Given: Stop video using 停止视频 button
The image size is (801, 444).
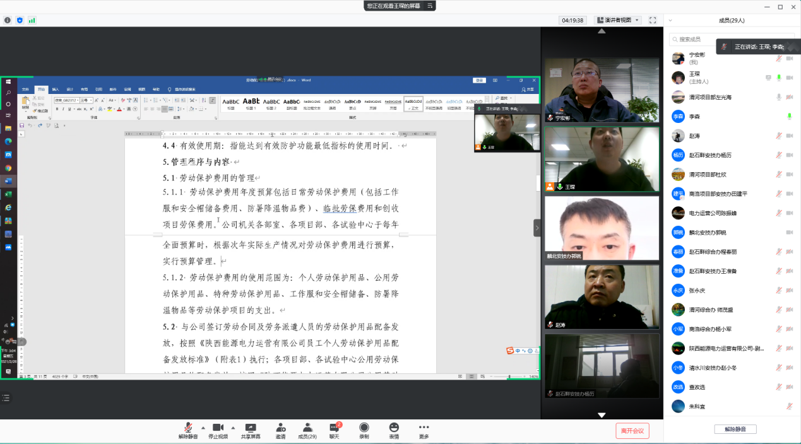Looking at the screenshot, I should pos(218,428).
